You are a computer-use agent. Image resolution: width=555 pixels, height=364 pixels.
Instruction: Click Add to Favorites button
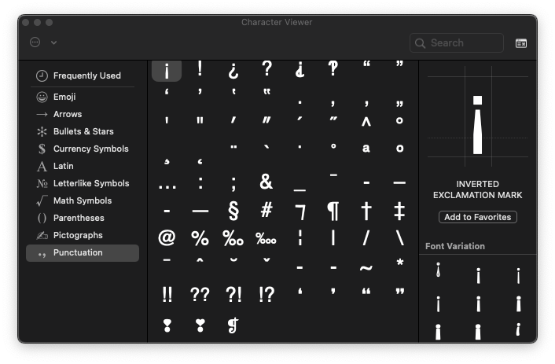click(478, 217)
